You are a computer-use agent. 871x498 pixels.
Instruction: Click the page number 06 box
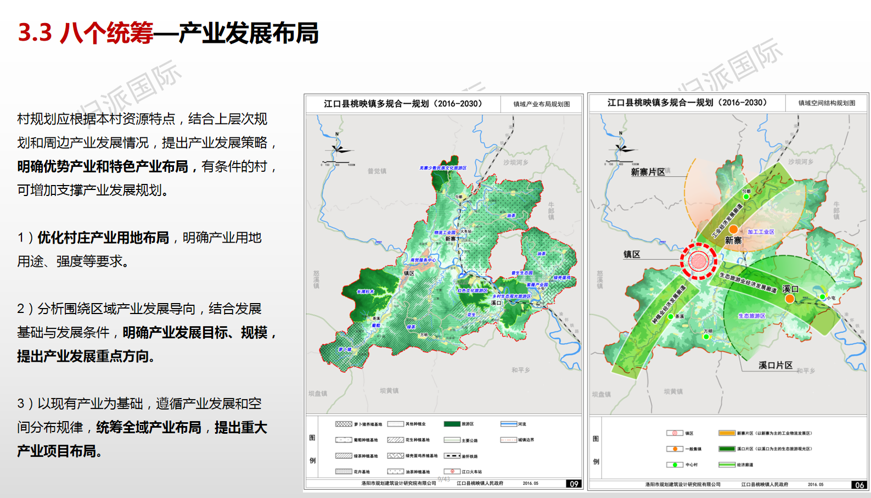pyautogui.click(x=859, y=485)
